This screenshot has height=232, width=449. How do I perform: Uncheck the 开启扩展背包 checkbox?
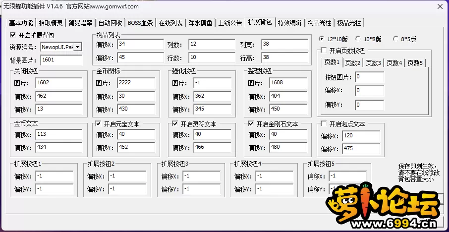click(x=12, y=35)
